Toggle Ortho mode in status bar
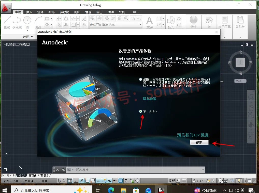 (x=76, y=181)
